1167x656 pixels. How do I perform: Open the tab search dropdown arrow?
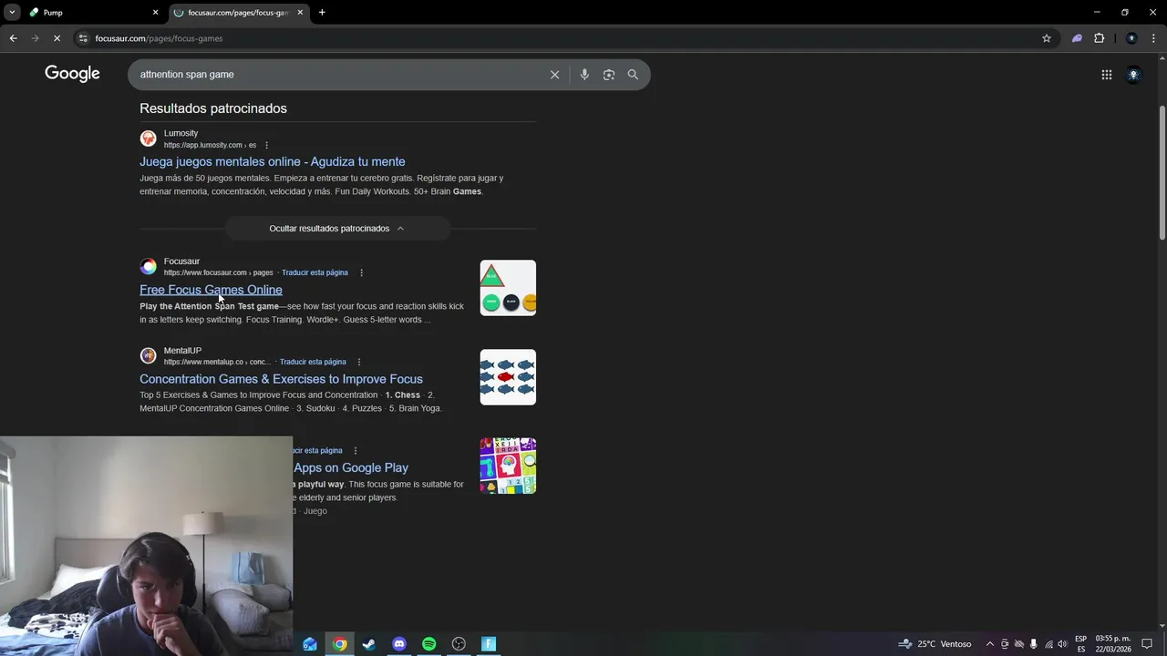point(12,13)
